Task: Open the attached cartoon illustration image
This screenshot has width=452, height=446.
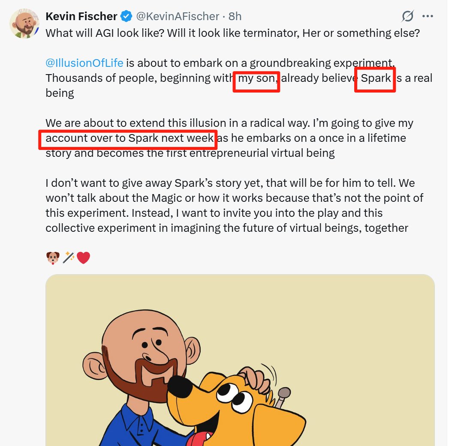Action: click(x=240, y=360)
